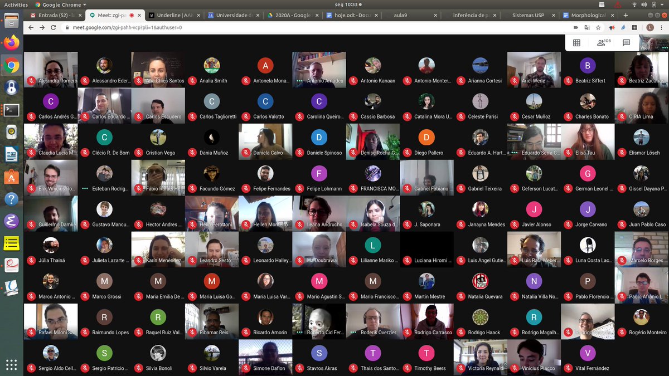Screen dimensions: 669x376
Task: Select Antonio Amadeu's video tile
Action: click(x=319, y=70)
